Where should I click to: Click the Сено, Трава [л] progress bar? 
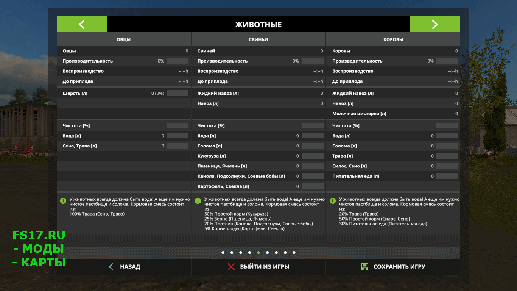[178, 146]
